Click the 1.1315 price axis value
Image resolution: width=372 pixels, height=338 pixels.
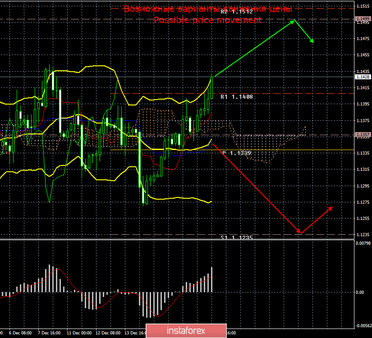363,169
